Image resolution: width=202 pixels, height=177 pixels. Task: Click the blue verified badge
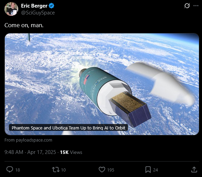point(52,6)
